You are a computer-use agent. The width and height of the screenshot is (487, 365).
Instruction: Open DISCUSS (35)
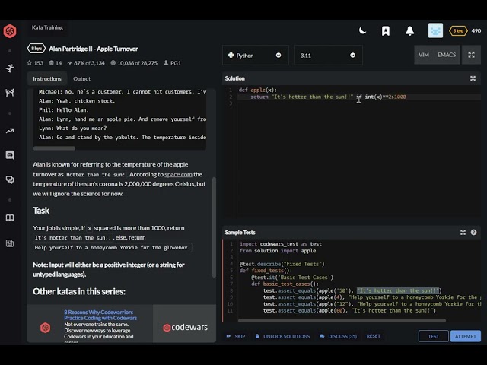pos(338,336)
